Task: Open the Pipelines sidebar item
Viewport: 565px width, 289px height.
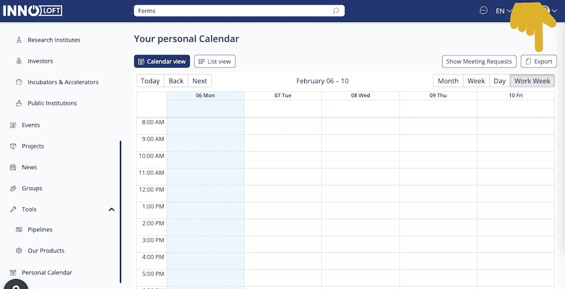Action: (39, 230)
